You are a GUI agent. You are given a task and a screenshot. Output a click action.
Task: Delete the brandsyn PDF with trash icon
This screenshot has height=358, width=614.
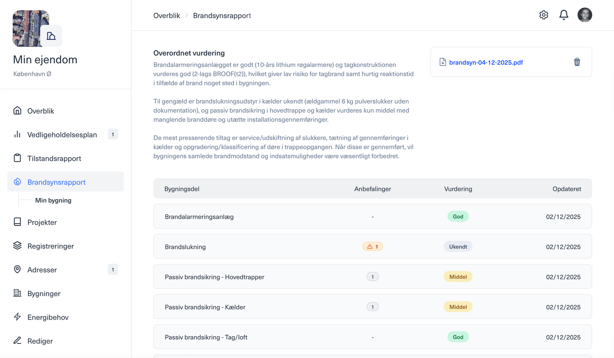click(x=577, y=62)
